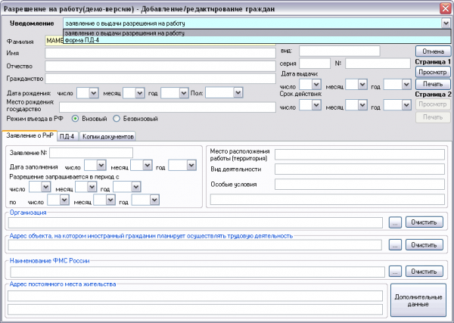Expand the Уведомление dropdown arrow
Screen dimensions: 454x323
click(x=445, y=23)
